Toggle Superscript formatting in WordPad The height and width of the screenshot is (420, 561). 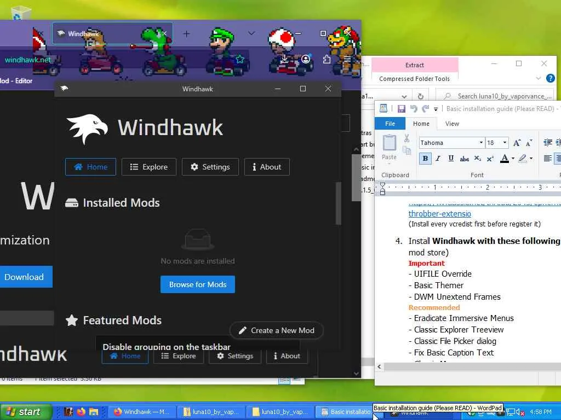(x=490, y=159)
